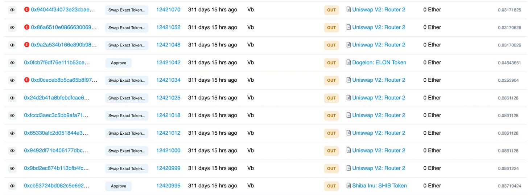Click eye icon for transaction 0x0fcb7f6df76e111b53ce

click(12, 63)
